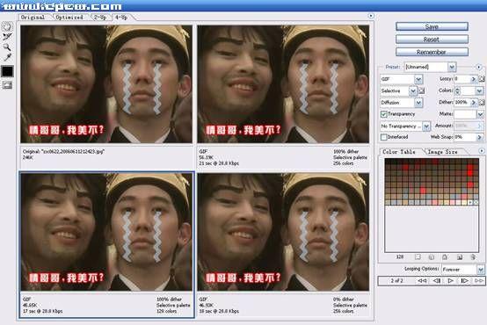Pick the bright red swatch in Color Table
The image size is (487, 325).
point(470,170)
